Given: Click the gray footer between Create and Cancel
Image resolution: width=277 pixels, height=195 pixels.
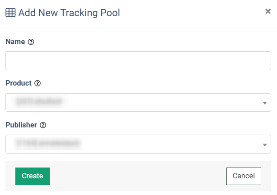Looking at the screenshot, I should (x=138, y=176).
